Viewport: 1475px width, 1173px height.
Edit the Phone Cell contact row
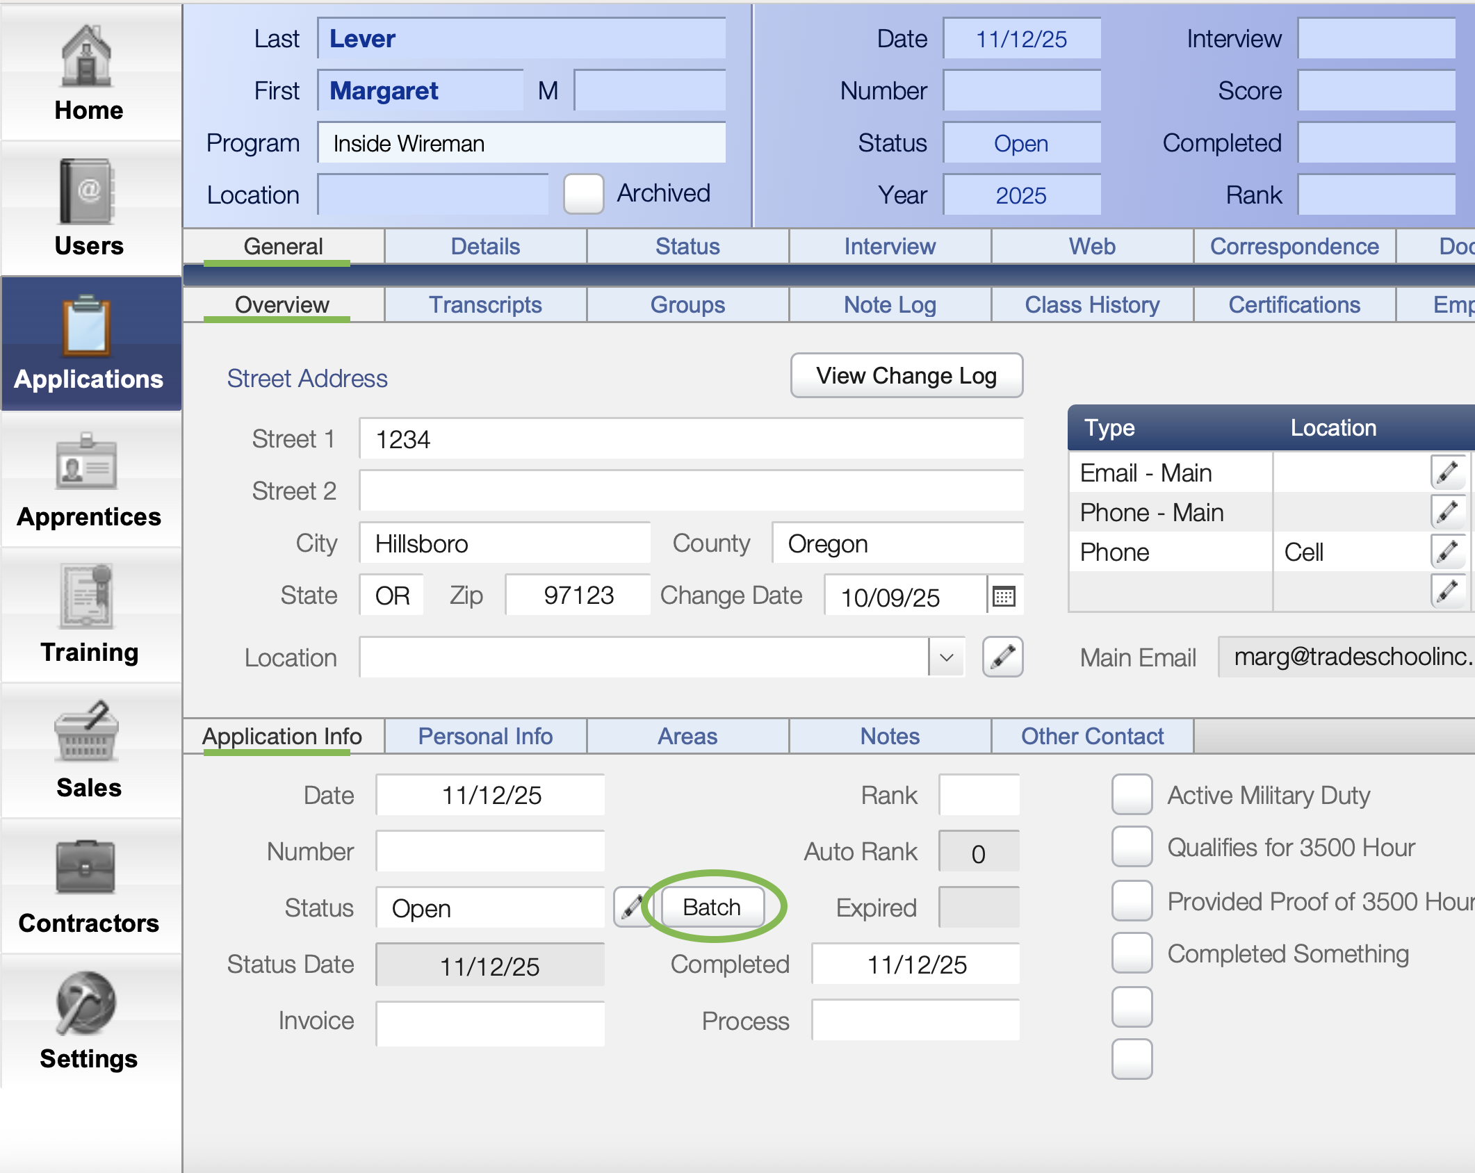[1449, 552]
